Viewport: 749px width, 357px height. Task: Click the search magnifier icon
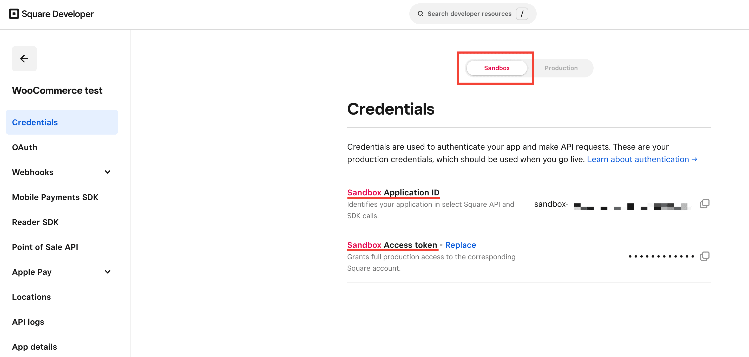coord(421,14)
